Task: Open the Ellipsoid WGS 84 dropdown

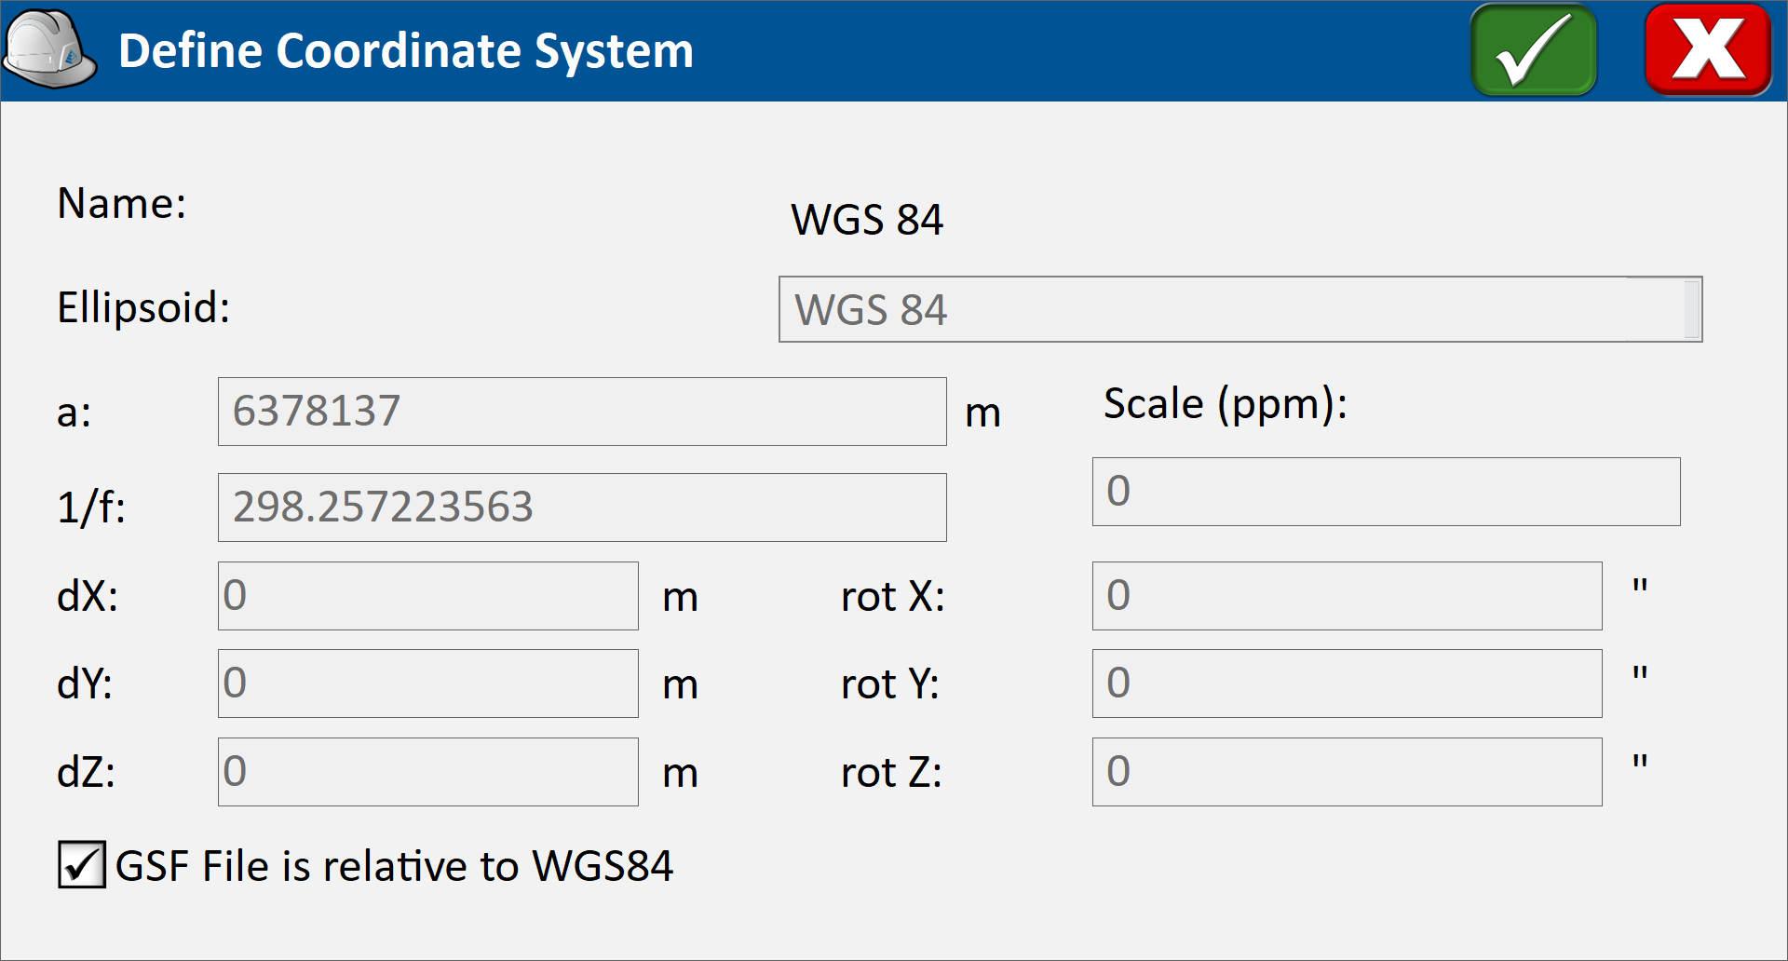Action: [1240, 309]
